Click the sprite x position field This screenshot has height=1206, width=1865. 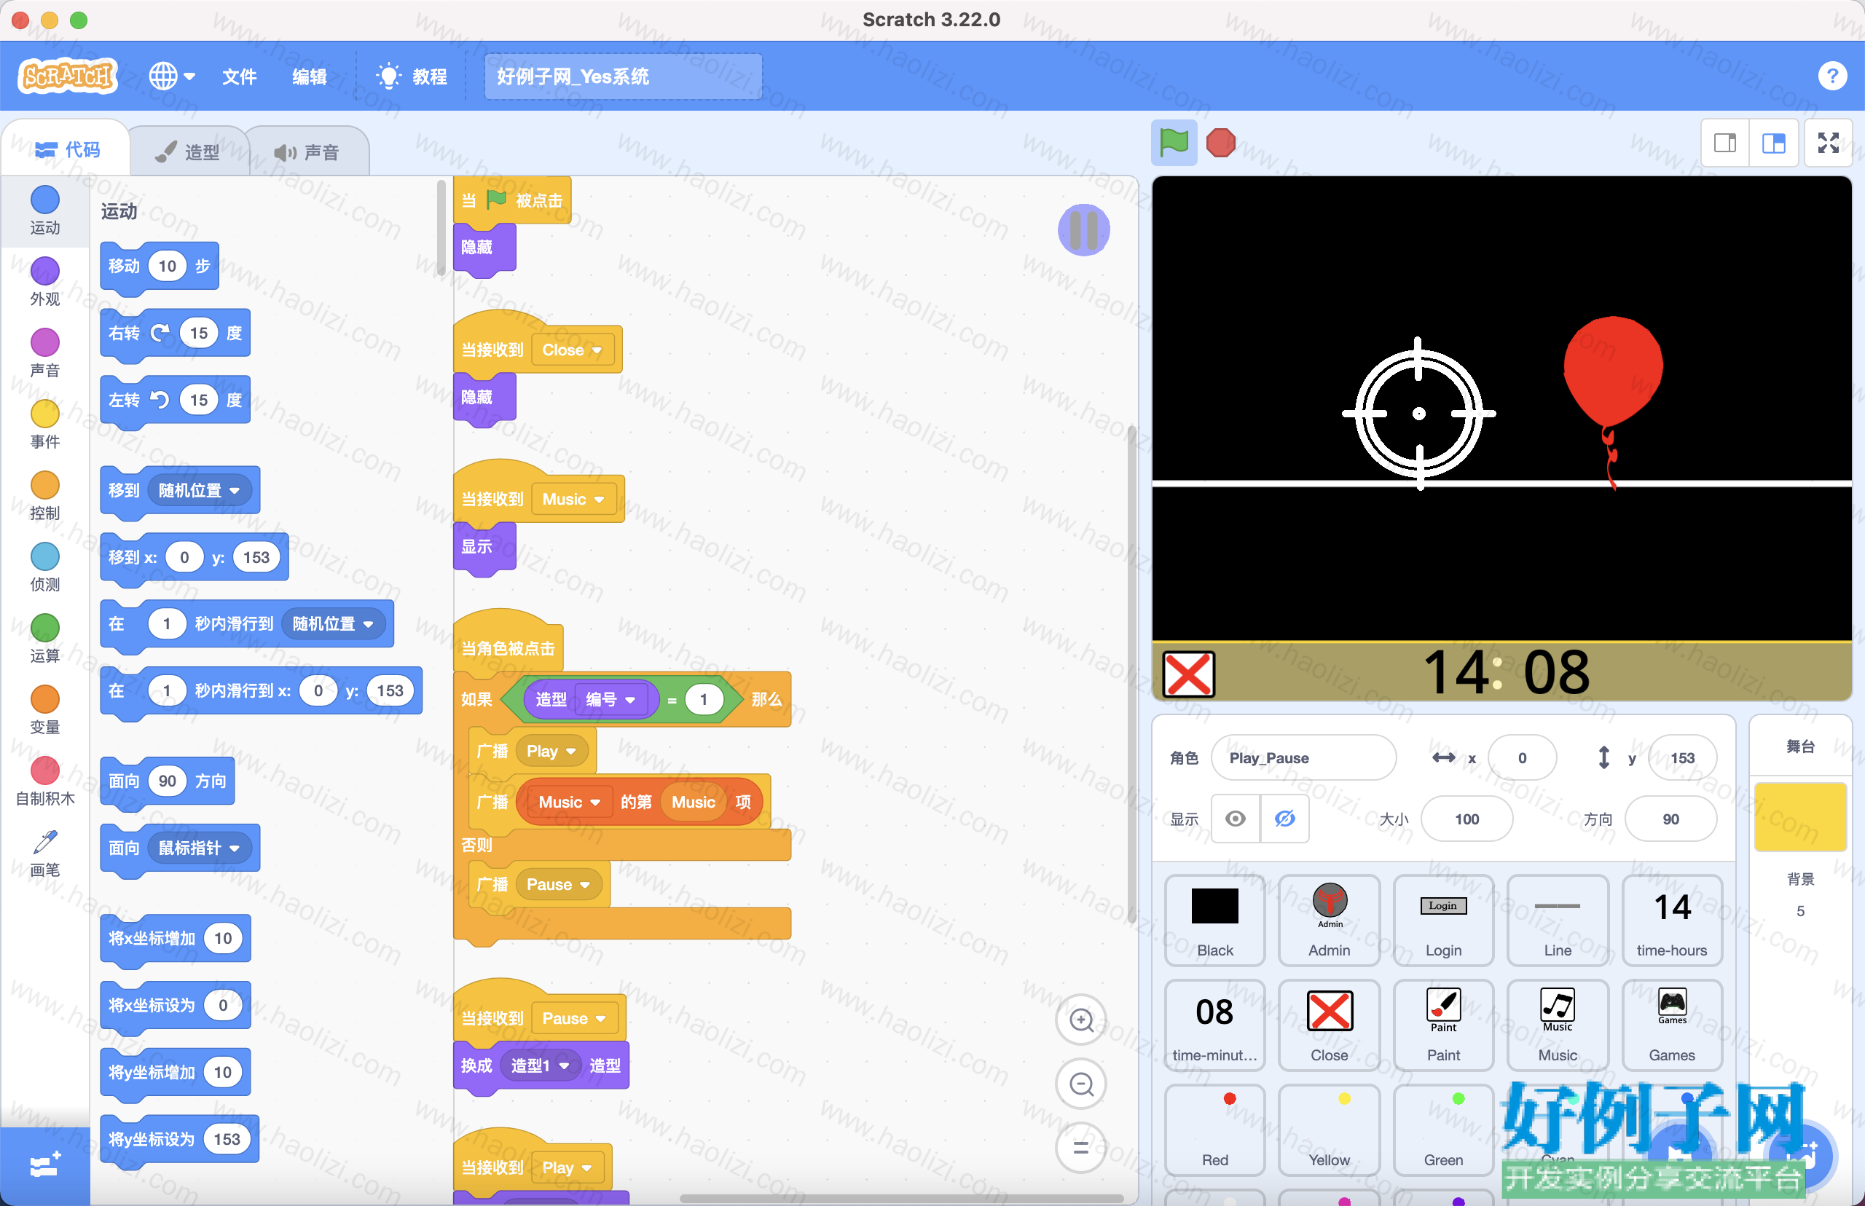(x=1522, y=757)
